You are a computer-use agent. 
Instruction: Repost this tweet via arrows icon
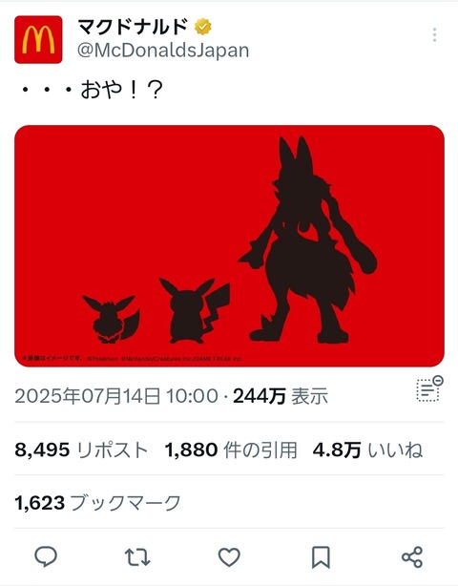pos(137,557)
